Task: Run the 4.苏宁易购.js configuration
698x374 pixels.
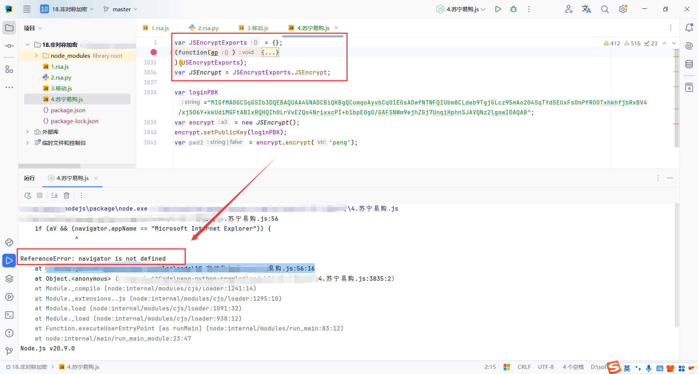Action: pyautogui.click(x=498, y=9)
